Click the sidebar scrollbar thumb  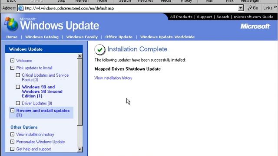pos(80,92)
